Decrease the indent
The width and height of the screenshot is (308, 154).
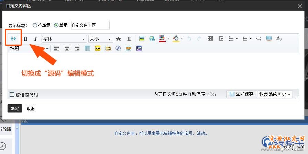point(221,39)
